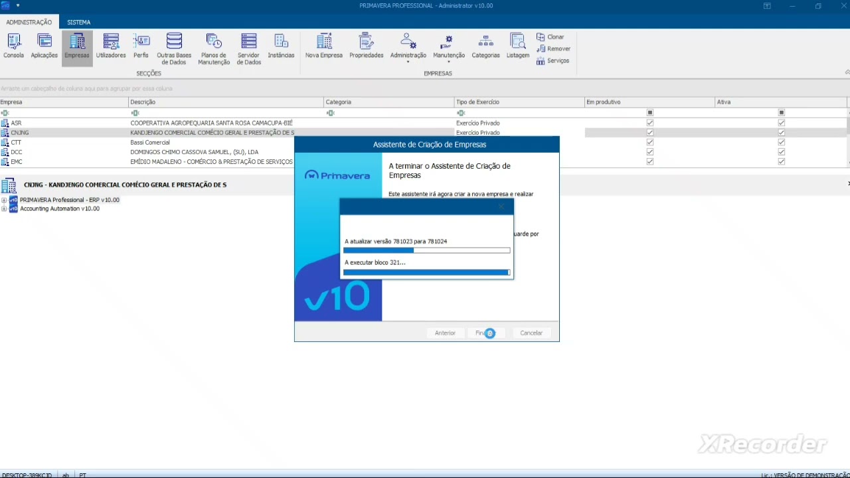The width and height of the screenshot is (850, 478).
Task: Collapse the ribbon with the arrow
Action: (847, 72)
